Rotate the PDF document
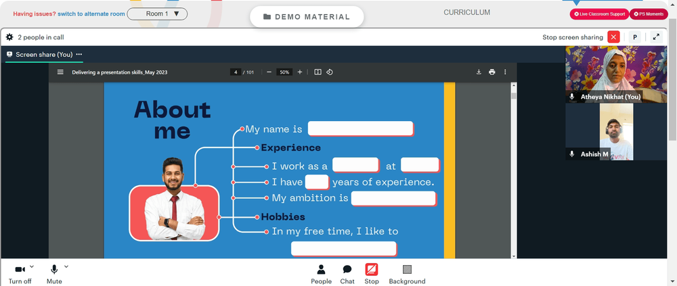The height and width of the screenshot is (286, 677). 330,72
